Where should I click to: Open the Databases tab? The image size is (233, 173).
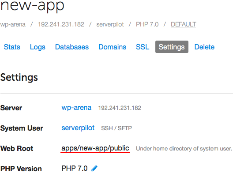pyautogui.click(x=72, y=47)
